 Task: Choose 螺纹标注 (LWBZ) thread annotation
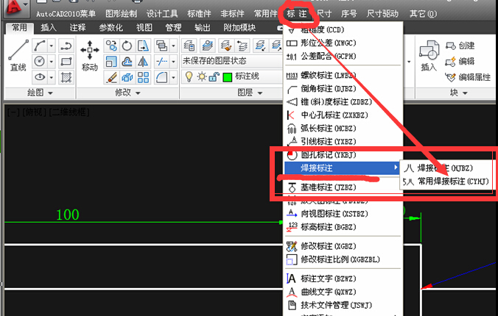pyautogui.click(x=328, y=75)
